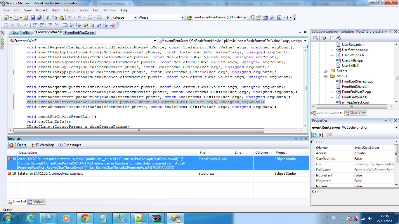The image size is (399, 224).
Task: Open the FrontendWarZ class scope dropdown
Action: click(x=155, y=41)
